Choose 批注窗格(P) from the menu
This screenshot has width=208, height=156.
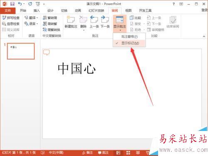pos(129,37)
